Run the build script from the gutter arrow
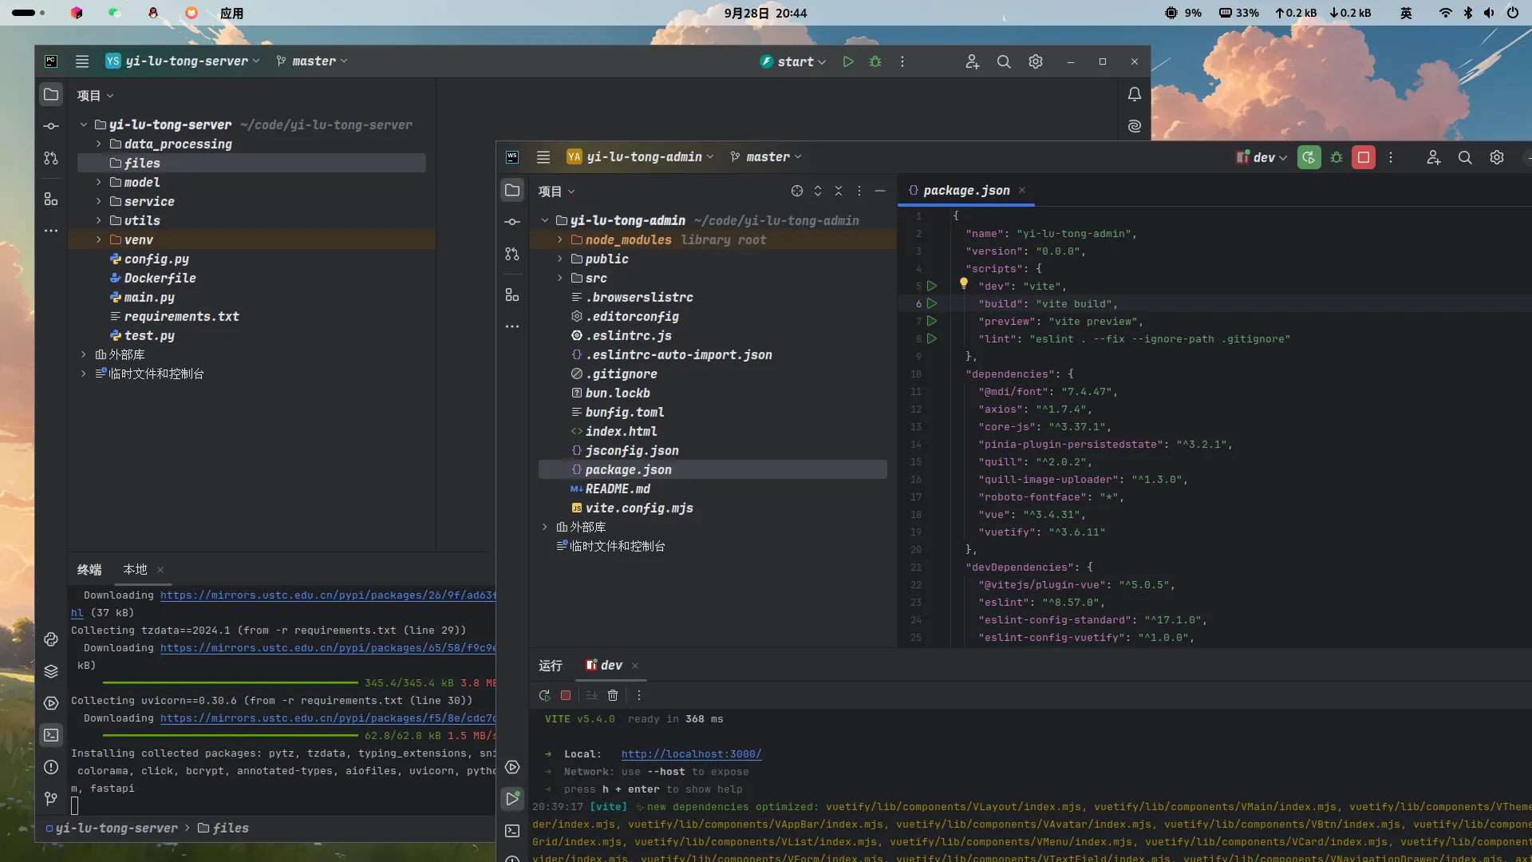This screenshot has width=1532, height=862. [x=931, y=303]
